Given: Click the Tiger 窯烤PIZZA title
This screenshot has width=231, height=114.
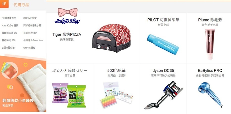Looking at the screenshot, I should 67,35.
